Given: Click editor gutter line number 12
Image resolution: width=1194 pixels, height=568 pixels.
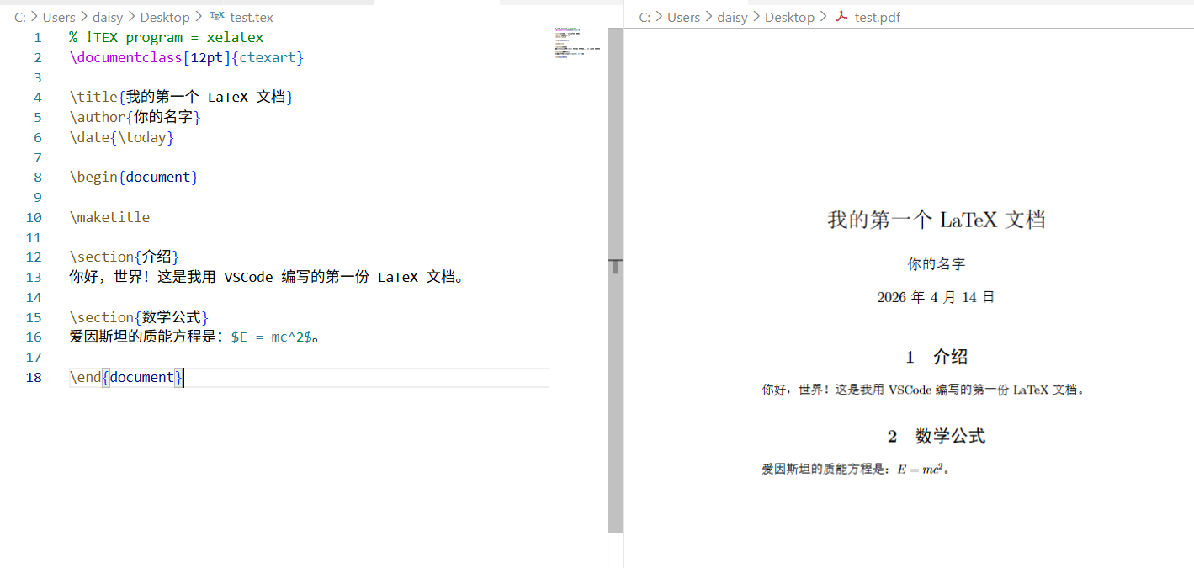Looking at the screenshot, I should (x=34, y=257).
